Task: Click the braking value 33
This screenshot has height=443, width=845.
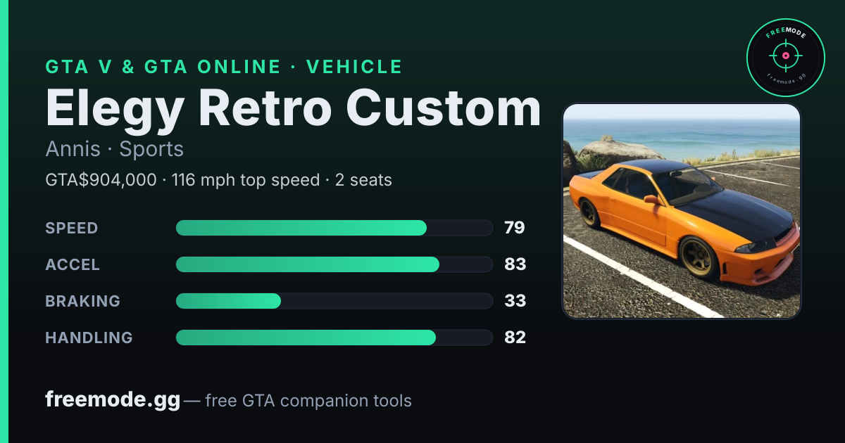Action: click(515, 301)
